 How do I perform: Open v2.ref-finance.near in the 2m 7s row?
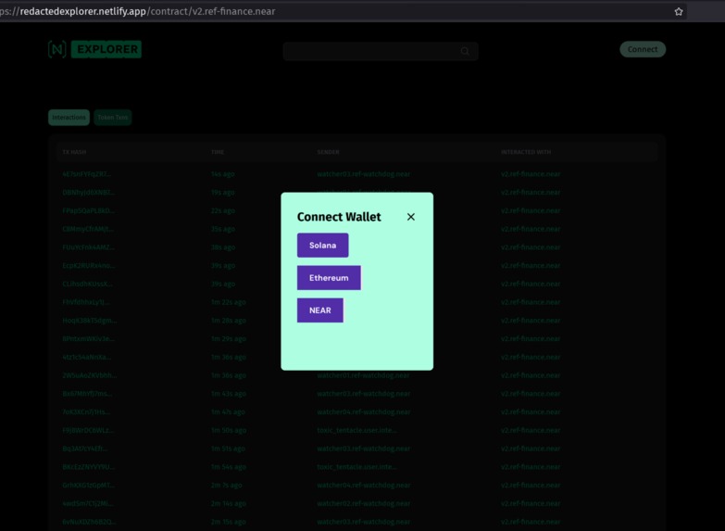531,486
